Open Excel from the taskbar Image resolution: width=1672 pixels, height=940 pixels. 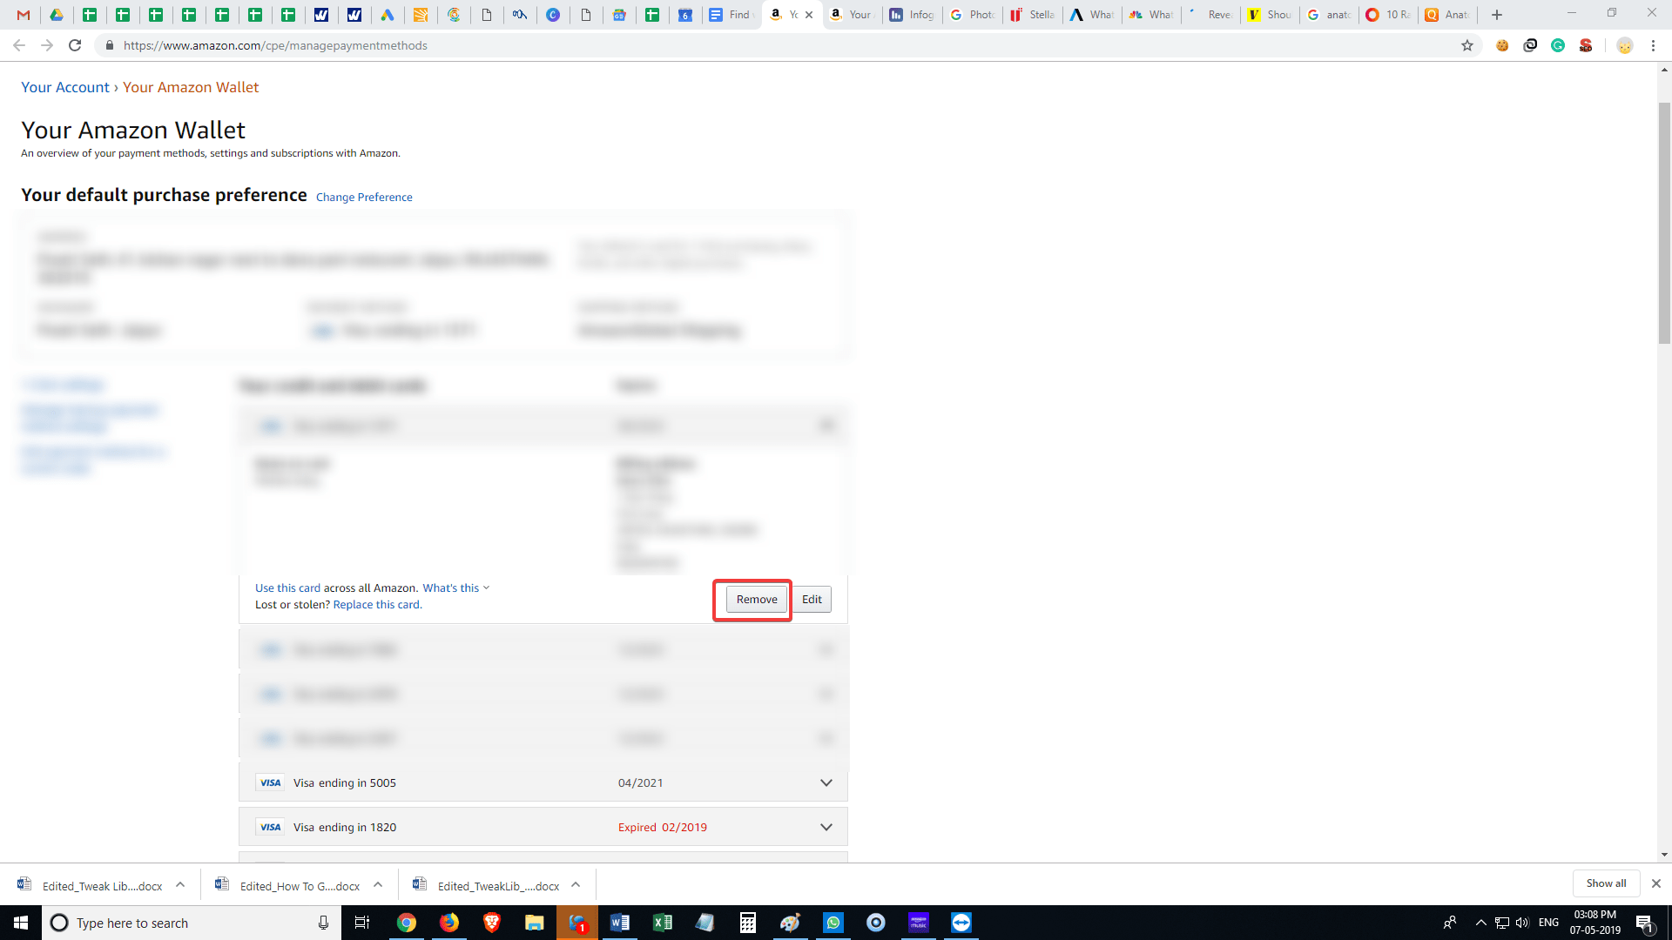pos(663,923)
